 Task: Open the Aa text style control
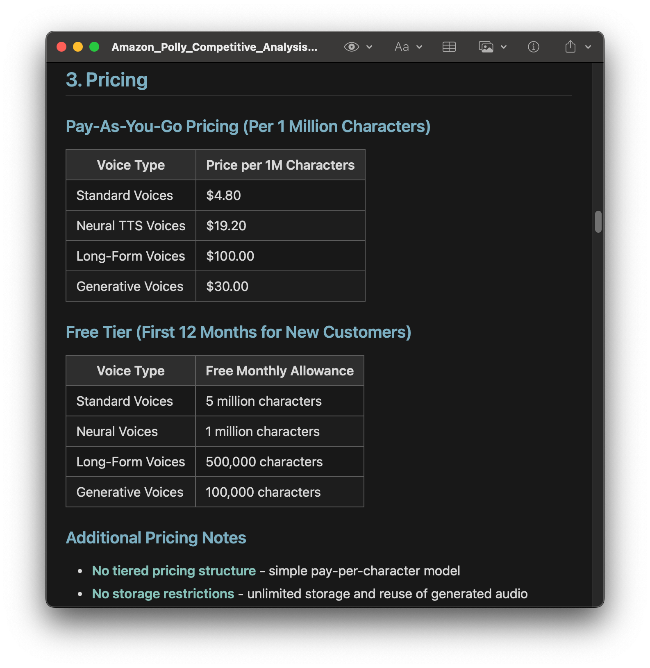402,47
